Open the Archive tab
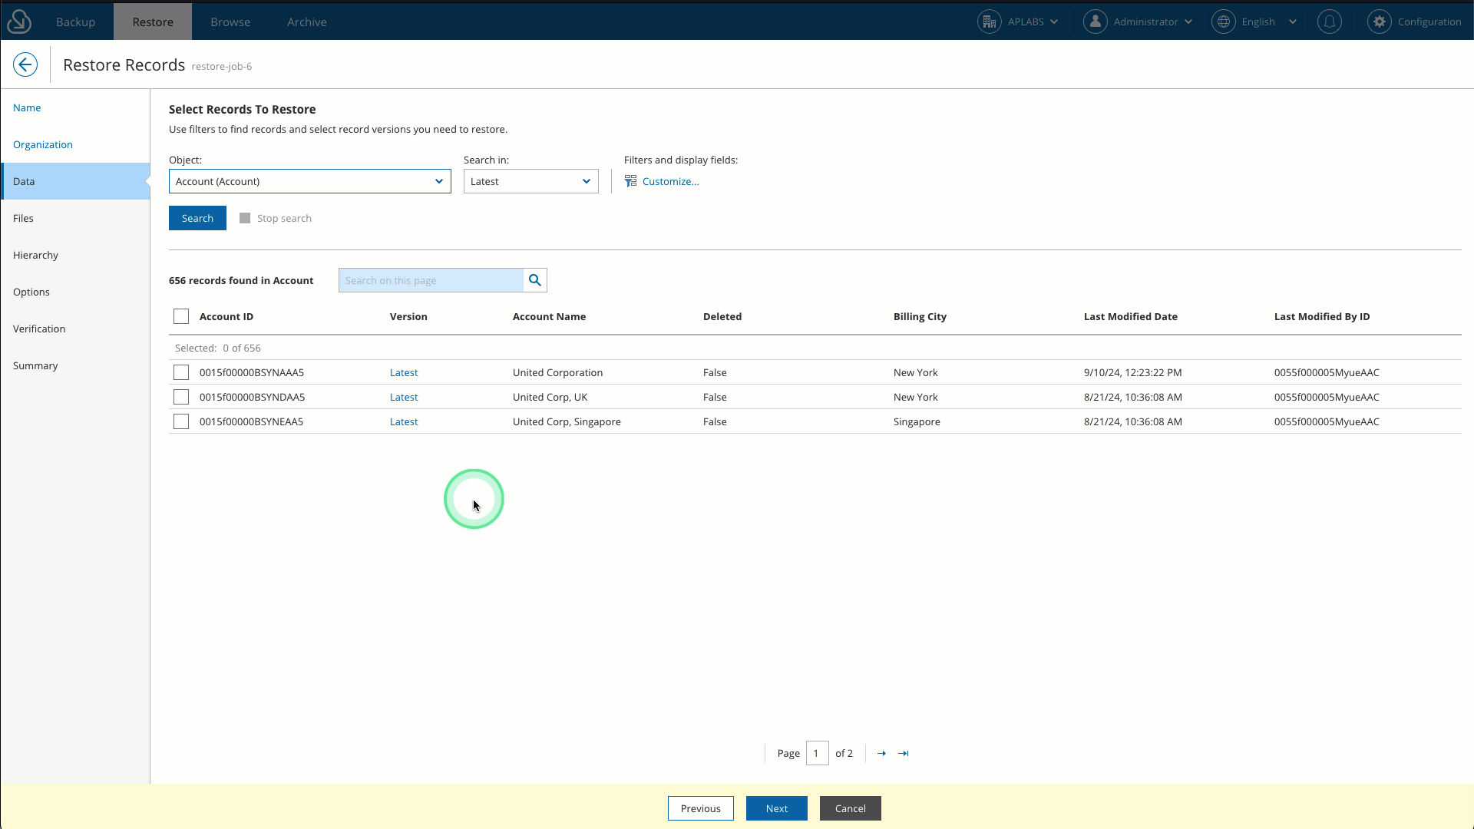The height and width of the screenshot is (829, 1474). click(307, 21)
